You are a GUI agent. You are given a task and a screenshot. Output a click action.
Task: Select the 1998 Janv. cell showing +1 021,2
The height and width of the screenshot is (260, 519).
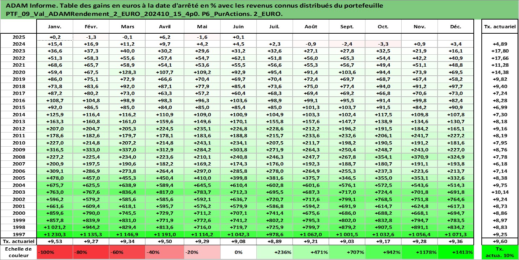point(55,227)
